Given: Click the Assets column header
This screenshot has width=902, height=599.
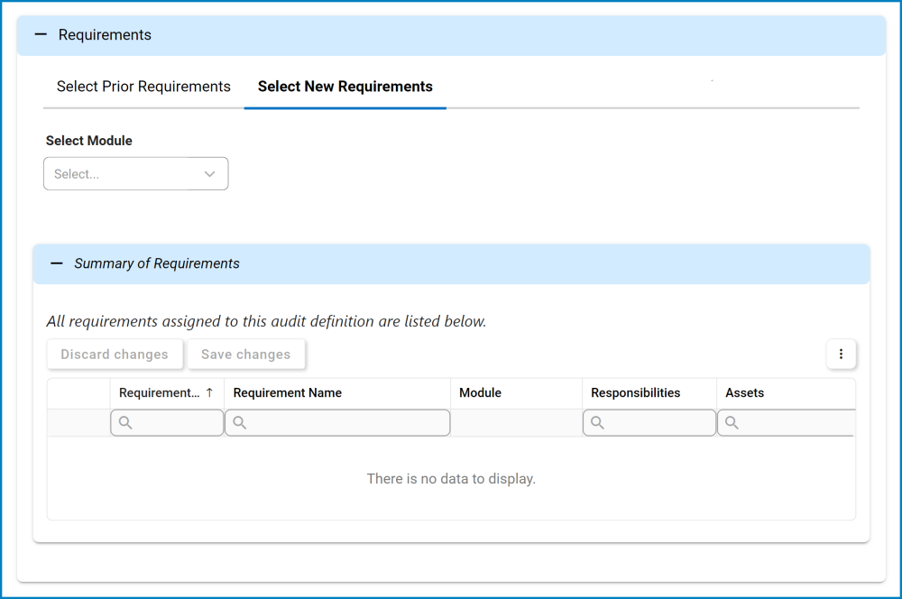Looking at the screenshot, I should coord(745,393).
